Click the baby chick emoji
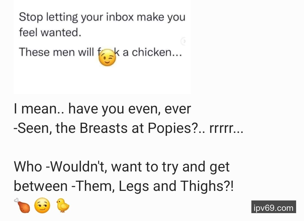 tap(63, 205)
